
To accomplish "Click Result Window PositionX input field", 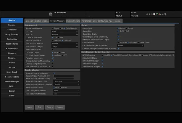I will 63,76.
